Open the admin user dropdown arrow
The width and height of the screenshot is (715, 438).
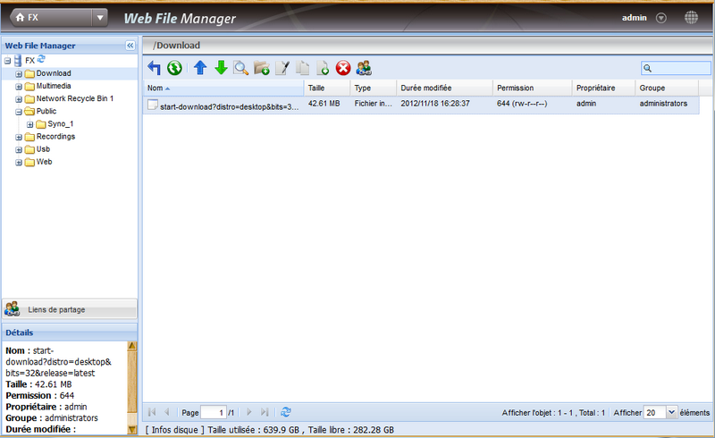pos(660,18)
